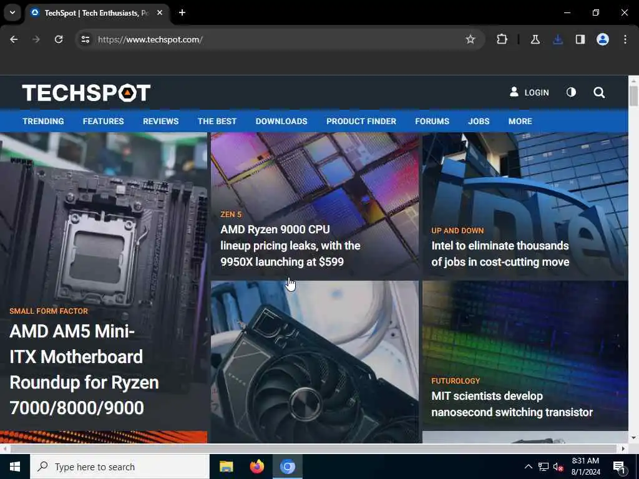Screen dimensions: 639x479
Task: Open MIT scientists nanosecond switching transistor article
Action: [x=512, y=404]
